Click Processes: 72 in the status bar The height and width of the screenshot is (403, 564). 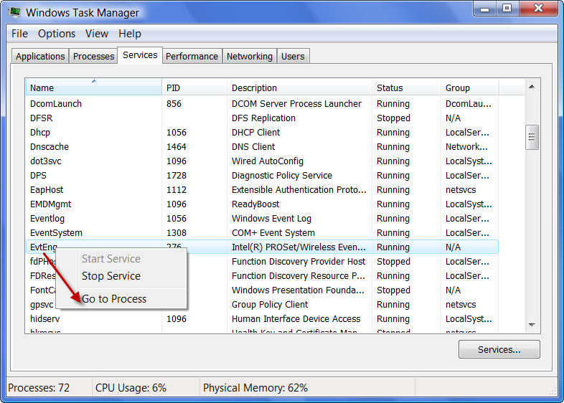(39, 388)
